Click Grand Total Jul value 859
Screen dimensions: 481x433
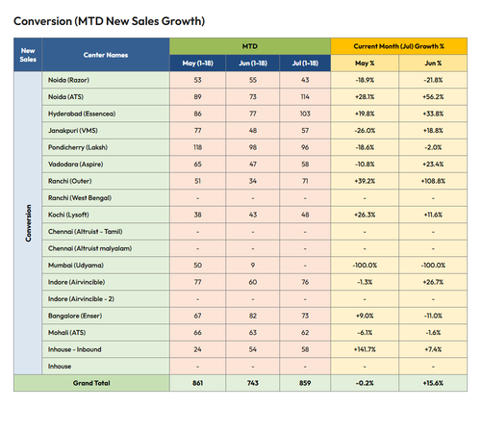point(305,383)
